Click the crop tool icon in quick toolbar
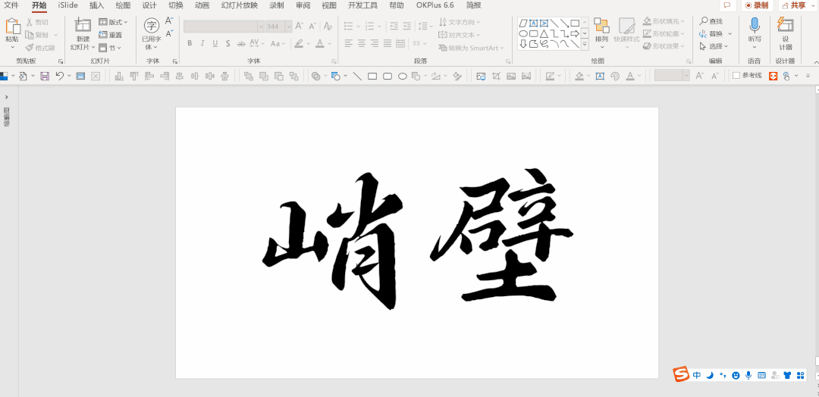 click(x=496, y=77)
